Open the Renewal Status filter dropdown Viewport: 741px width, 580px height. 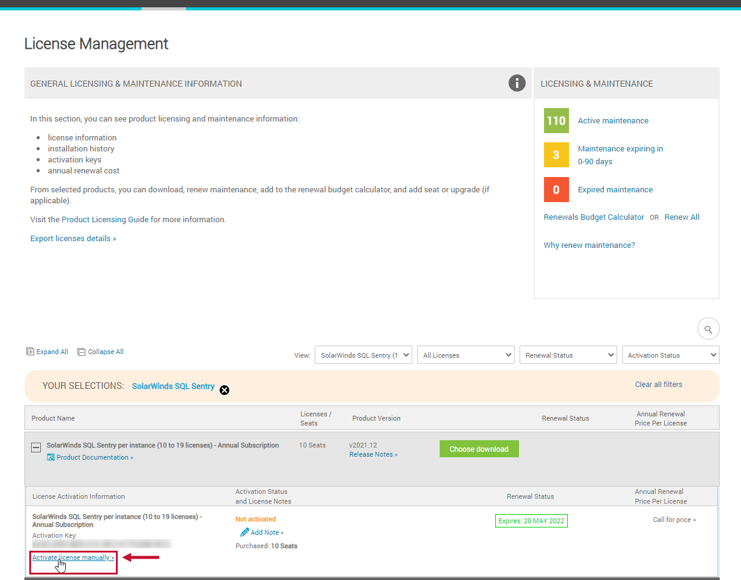[x=568, y=355]
